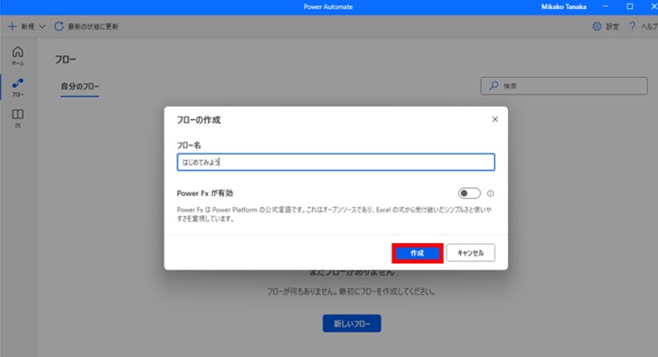Click the フロー名 input field
Viewport: 658px width, 357px height.
335,162
